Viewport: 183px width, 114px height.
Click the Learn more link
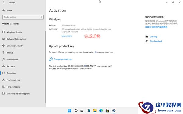coord(66,36)
